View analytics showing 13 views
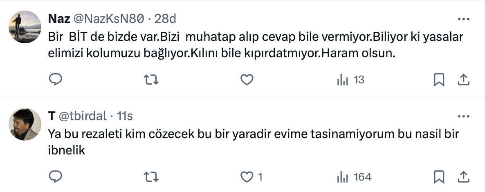The image size is (485, 192). click(x=350, y=80)
